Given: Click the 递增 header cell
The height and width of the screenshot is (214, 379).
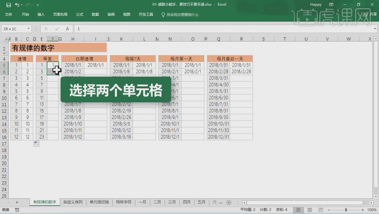Looking at the screenshot, I should [22, 58].
